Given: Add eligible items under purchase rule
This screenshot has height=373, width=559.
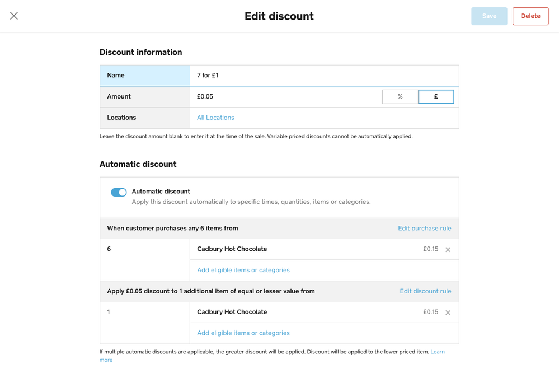Looking at the screenshot, I should pos(243,270).
